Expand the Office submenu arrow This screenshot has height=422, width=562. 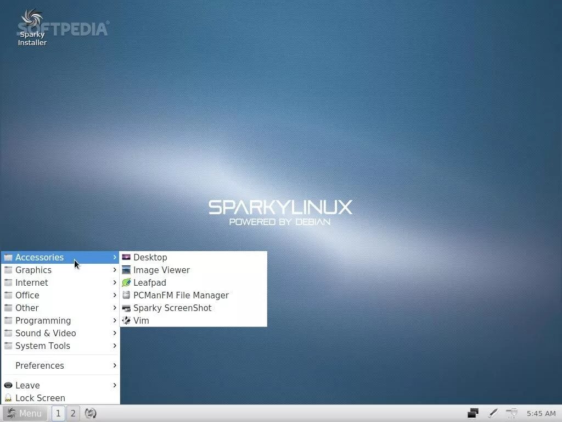click(x=115, y=295)
